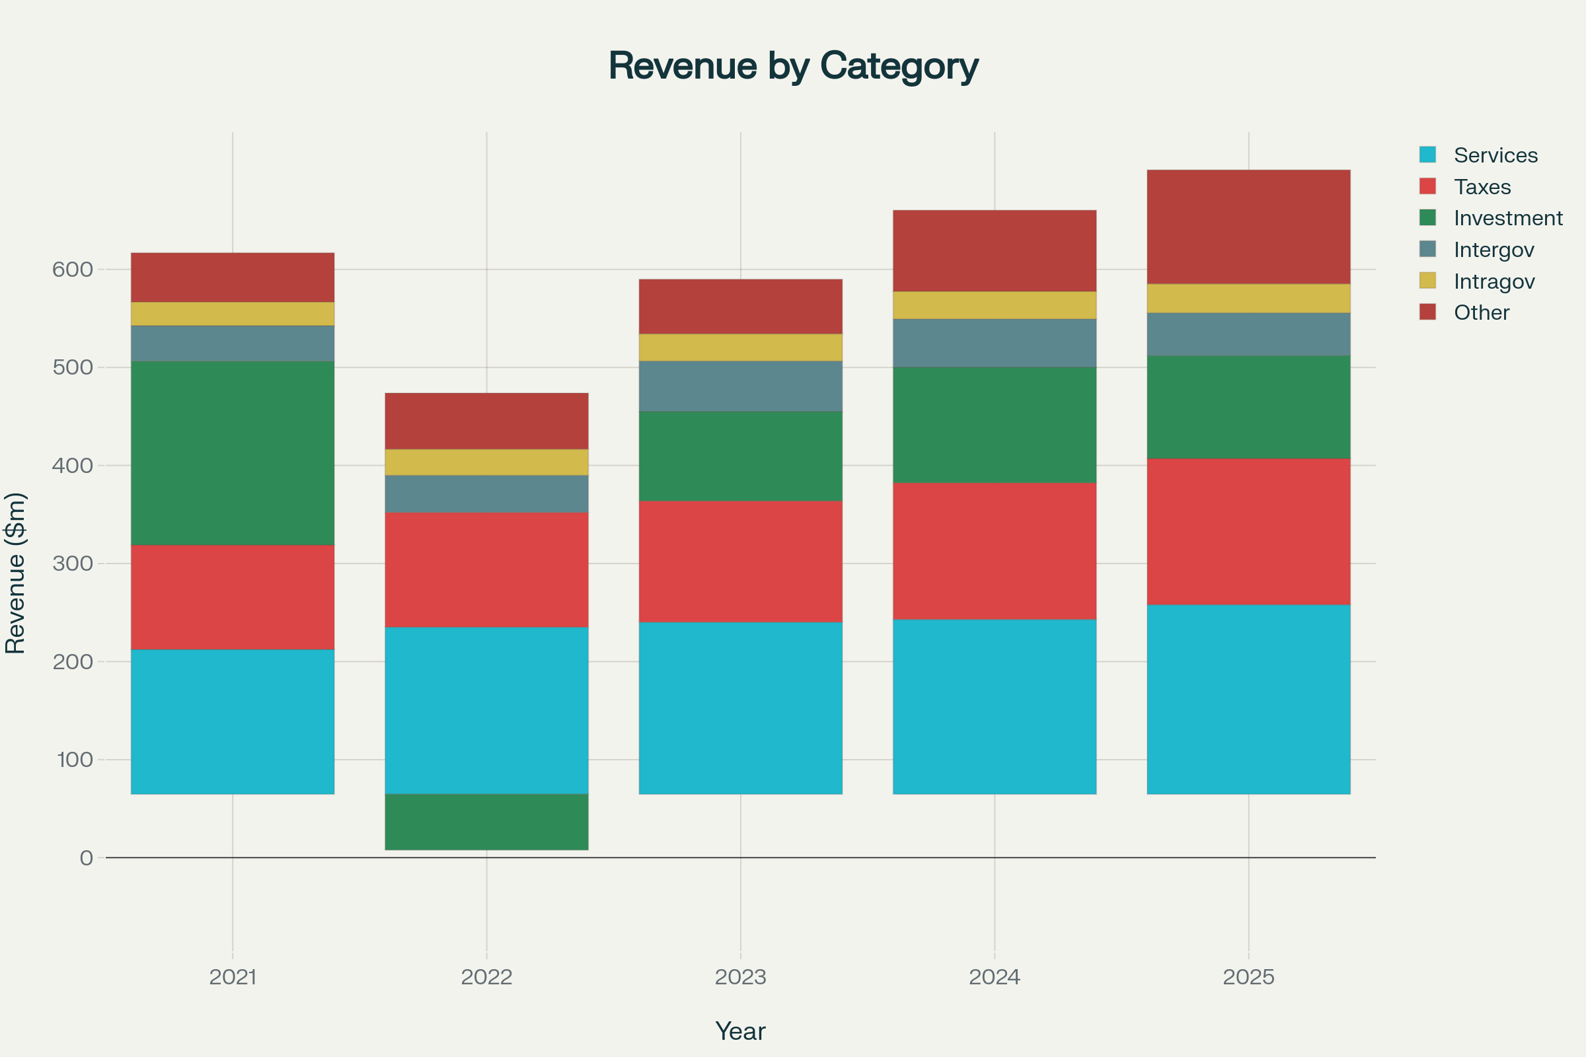
Task: Click the Other legend color swatch
Action: (x=1427, y=312)
